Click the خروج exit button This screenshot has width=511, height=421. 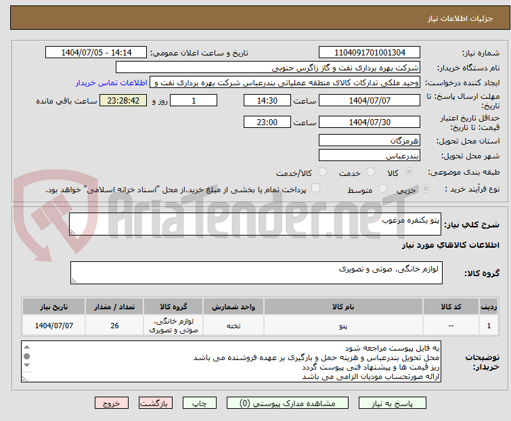coord(112,403)
